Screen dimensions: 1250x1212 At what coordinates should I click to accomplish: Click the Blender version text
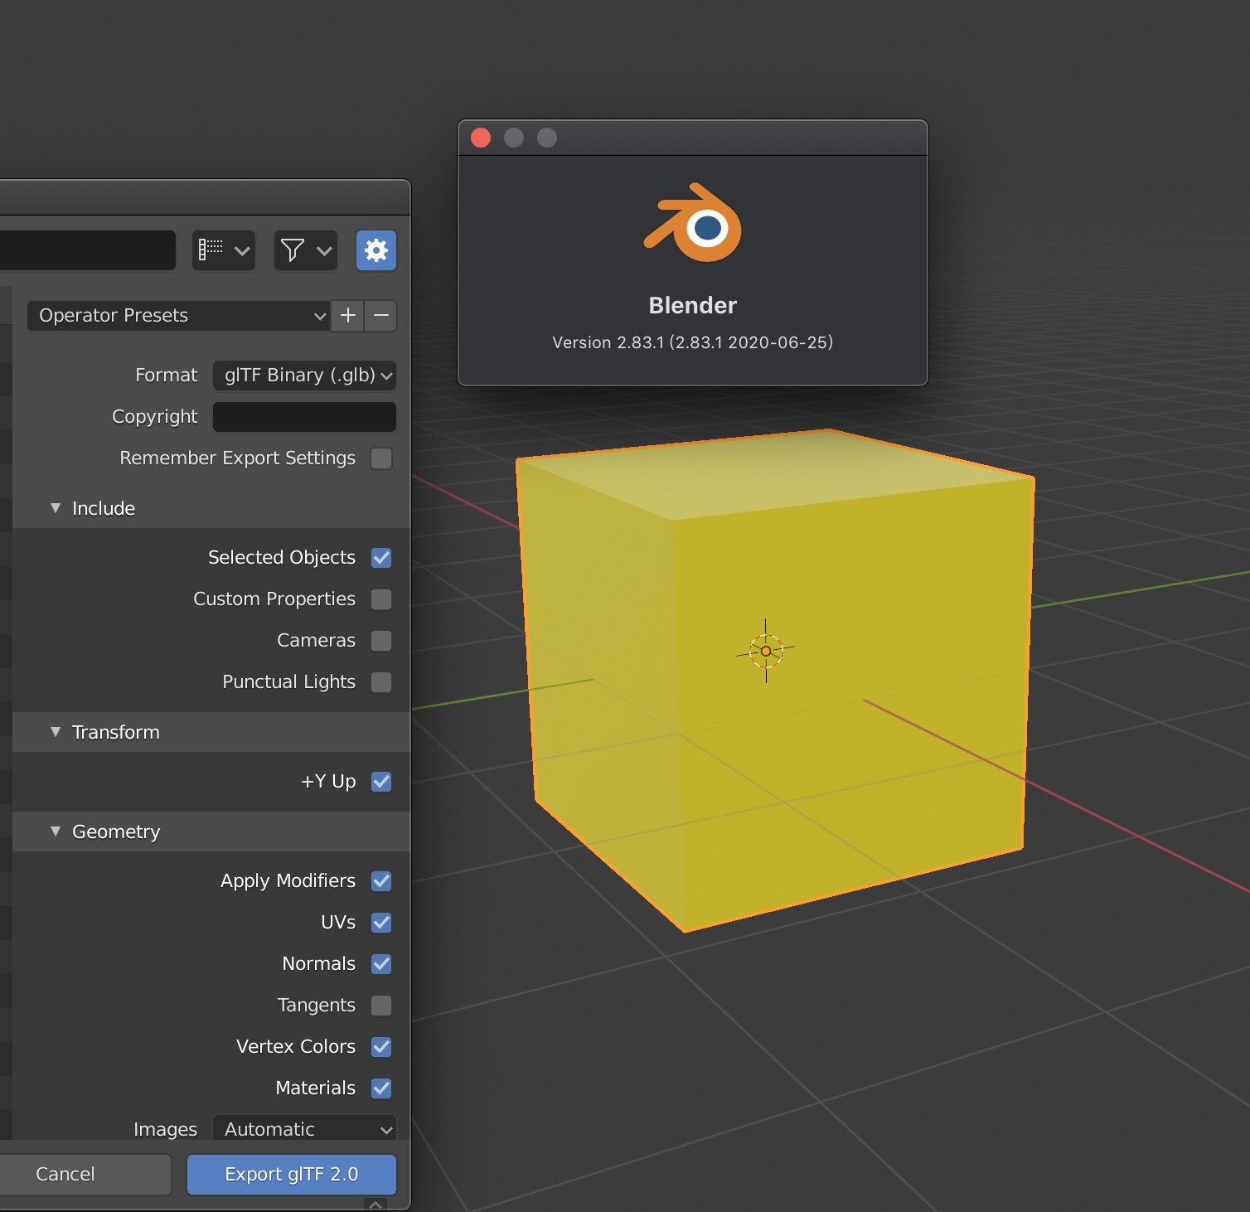coord(693,342)
